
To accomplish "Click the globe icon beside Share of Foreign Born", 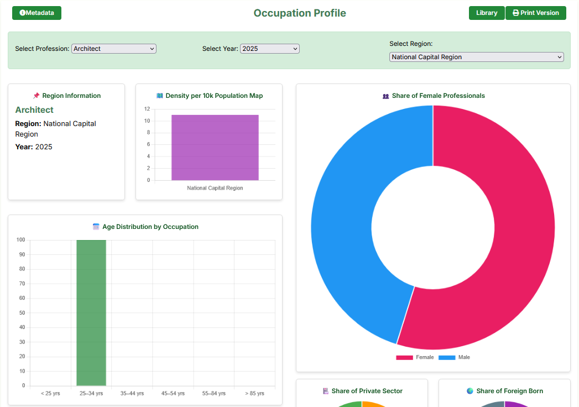I will pos(470,391).
